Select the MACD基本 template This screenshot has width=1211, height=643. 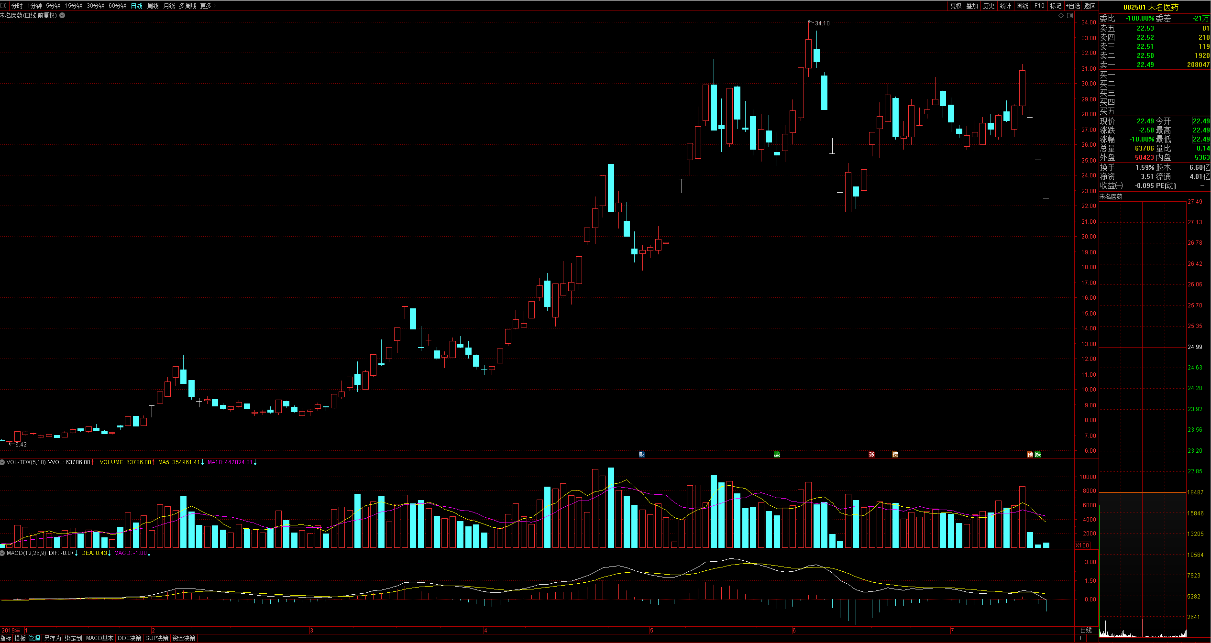(99, 639)
